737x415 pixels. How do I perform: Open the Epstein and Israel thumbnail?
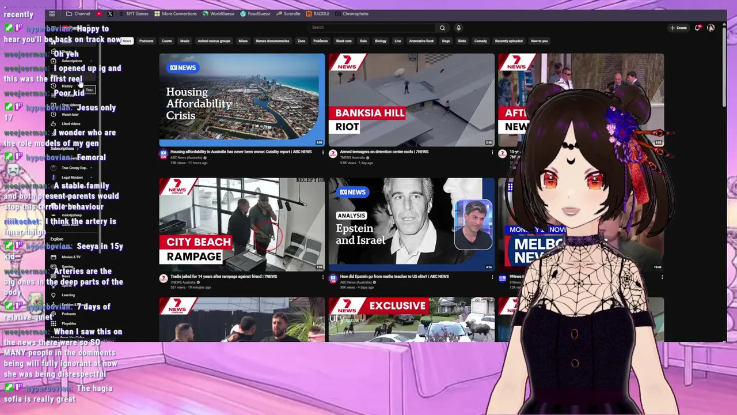click(x=411, y=224)
